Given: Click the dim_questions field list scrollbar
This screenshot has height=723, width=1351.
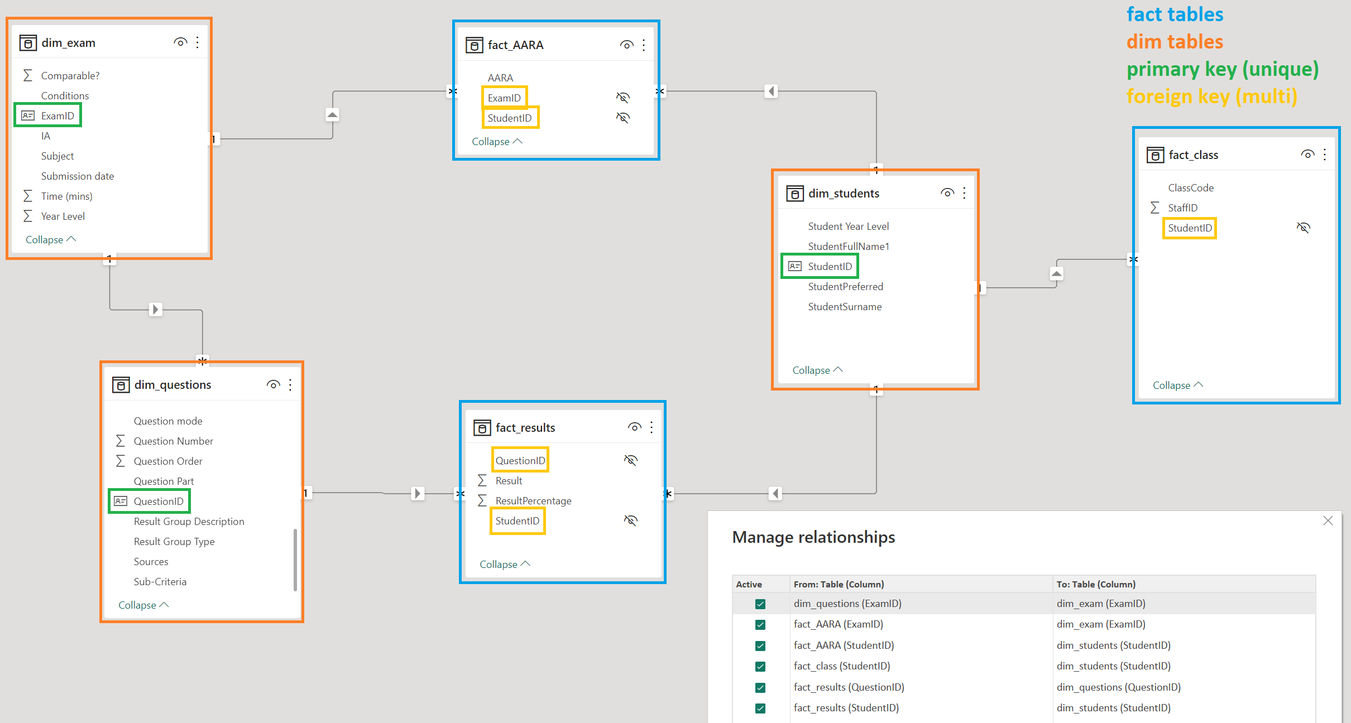Looking at the screenshot, I should (x=295, y=559).
